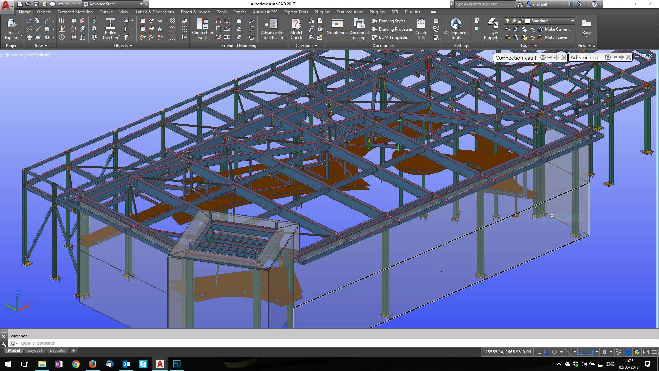
Task: Click Drawing Processes button
Action: 392,29
